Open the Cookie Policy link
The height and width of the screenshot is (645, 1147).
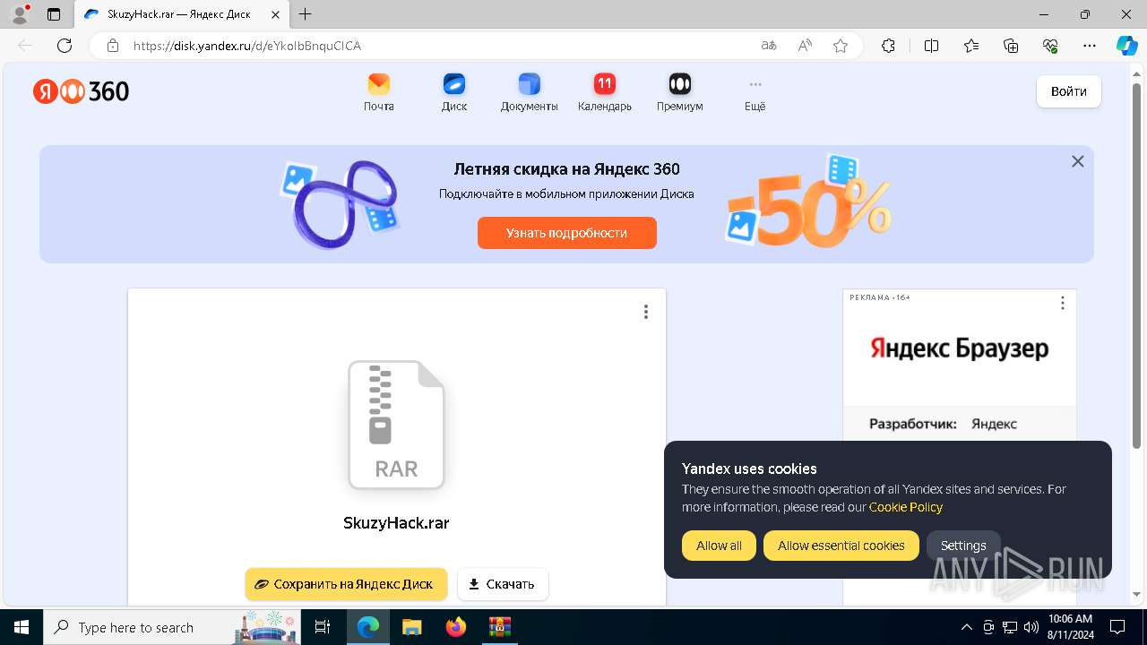(x=906, y=507)
